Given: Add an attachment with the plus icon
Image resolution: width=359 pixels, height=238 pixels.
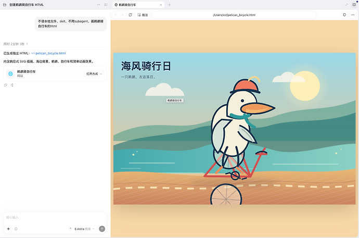Looking at the screenshot, I should 8,229.
